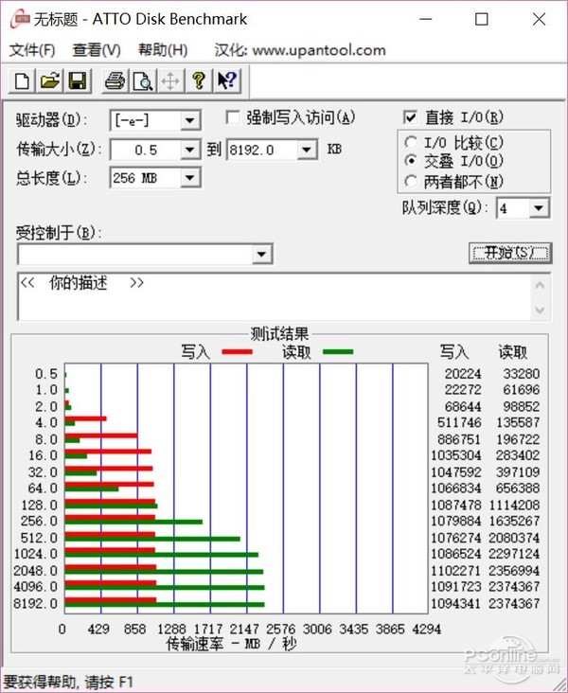Enable the 强制写入访问(A) checkbox
The width and height of the screenshot is (568, 693).
coord(233,117)
